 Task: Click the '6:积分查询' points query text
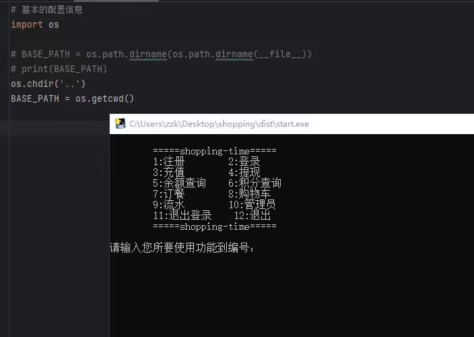tap(255, 183)
